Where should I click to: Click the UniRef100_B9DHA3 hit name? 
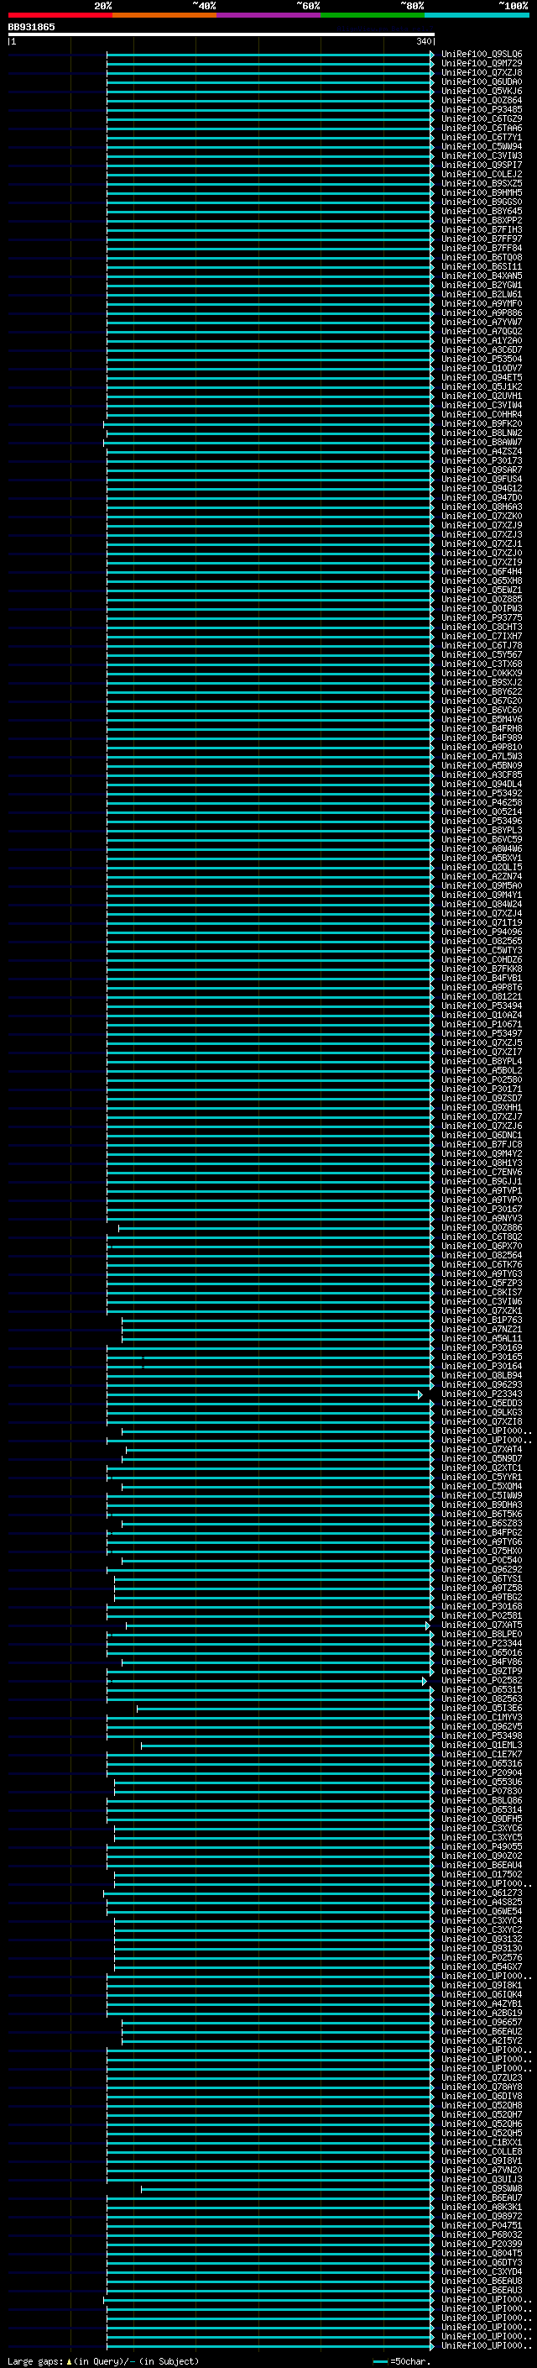click(482, 1506)
